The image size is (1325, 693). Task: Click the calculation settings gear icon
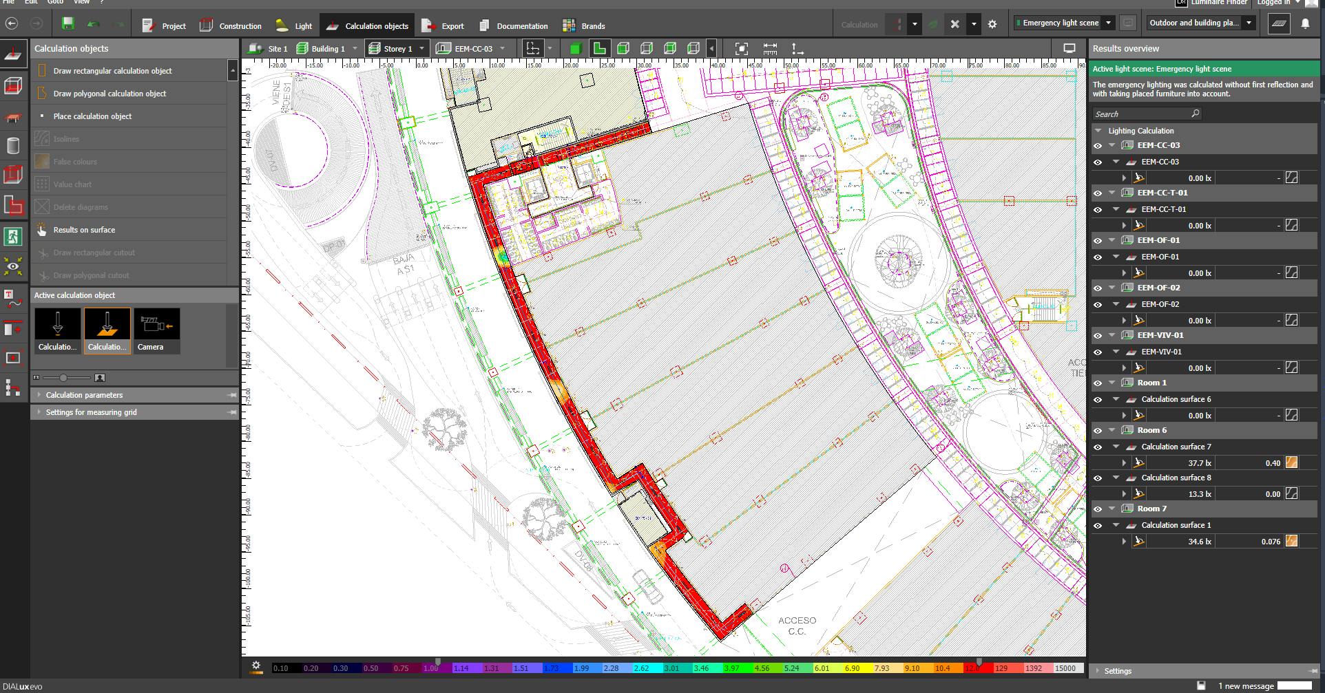click(992, 24)
